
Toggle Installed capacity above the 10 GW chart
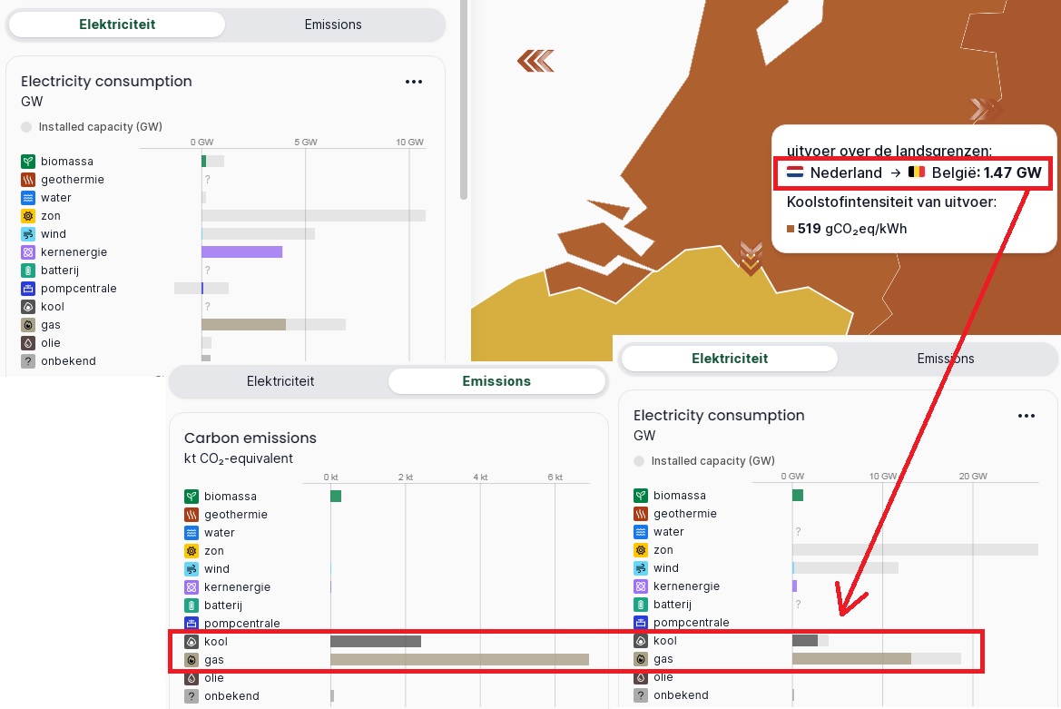tap(26, 127)
